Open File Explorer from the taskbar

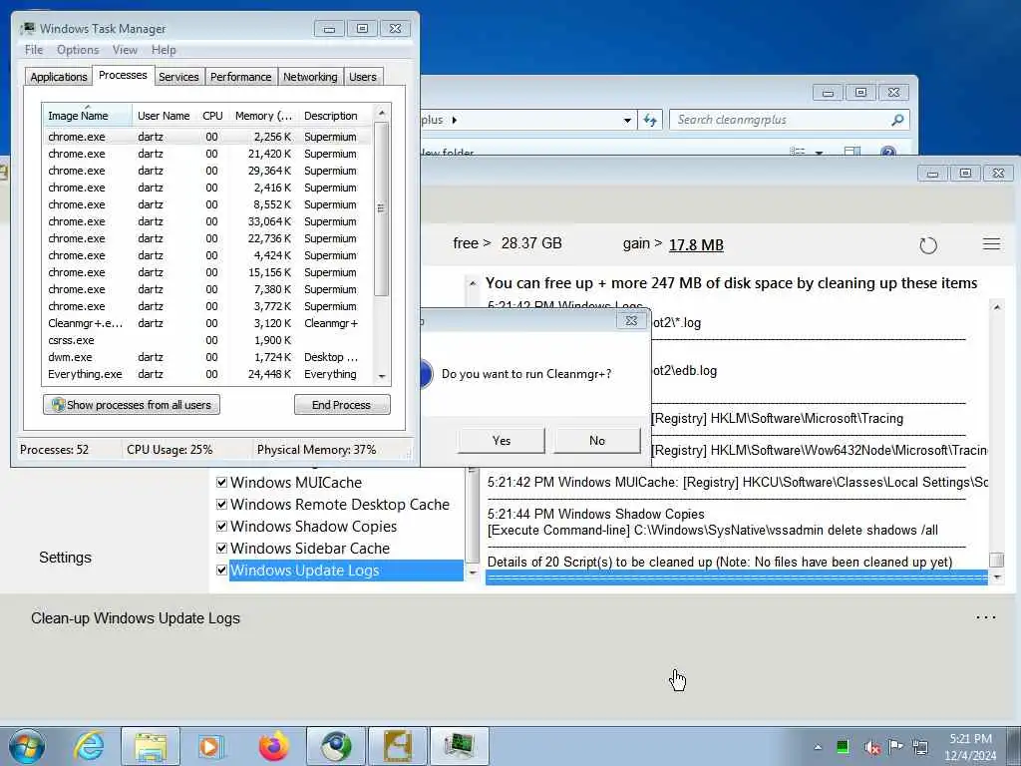coord(151,746)
